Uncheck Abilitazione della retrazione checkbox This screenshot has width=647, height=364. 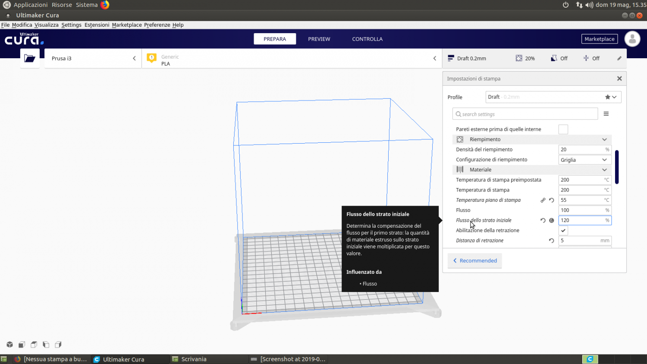[563, 230]
